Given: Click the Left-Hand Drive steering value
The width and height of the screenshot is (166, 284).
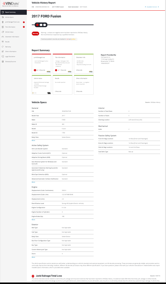Looking at the screenshot, I should (135, 120).
